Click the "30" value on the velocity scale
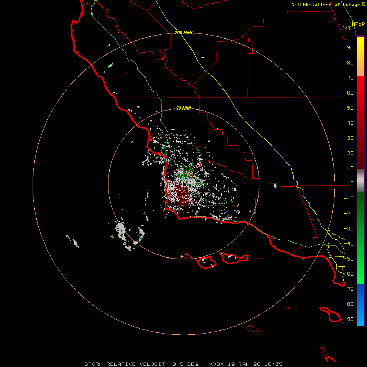367x367 pixels. tap(350, 138)
